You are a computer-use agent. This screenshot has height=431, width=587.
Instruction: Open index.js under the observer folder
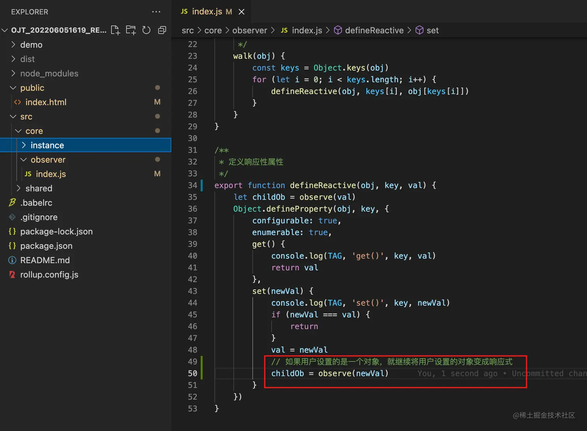[x=85, y=174]
